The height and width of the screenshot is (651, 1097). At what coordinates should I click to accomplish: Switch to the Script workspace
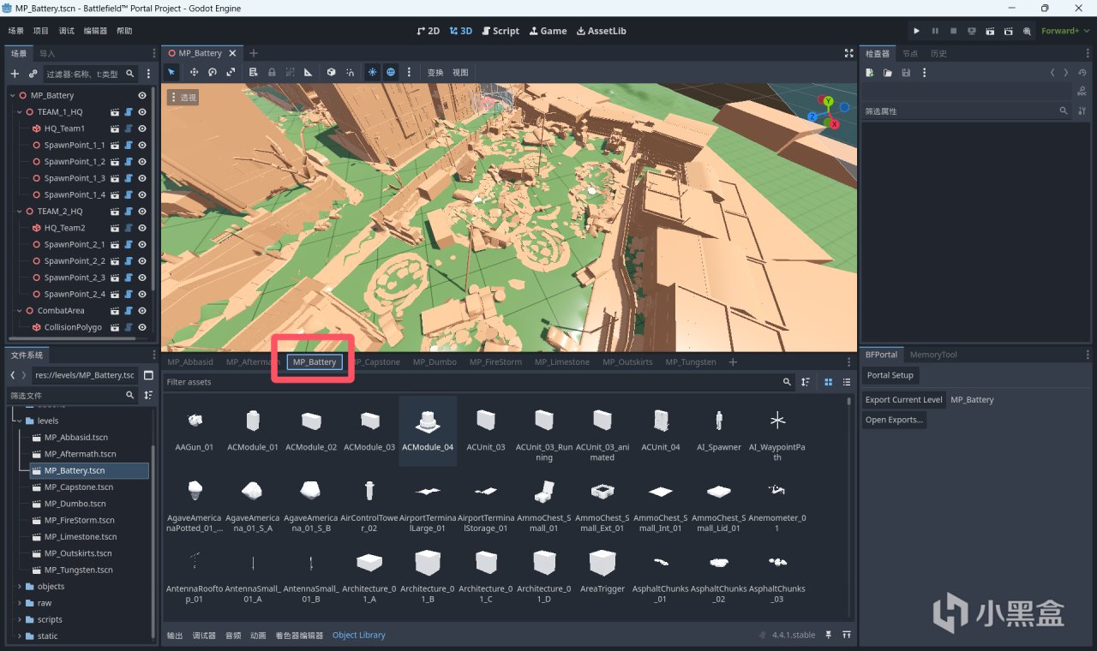[500, 31]
